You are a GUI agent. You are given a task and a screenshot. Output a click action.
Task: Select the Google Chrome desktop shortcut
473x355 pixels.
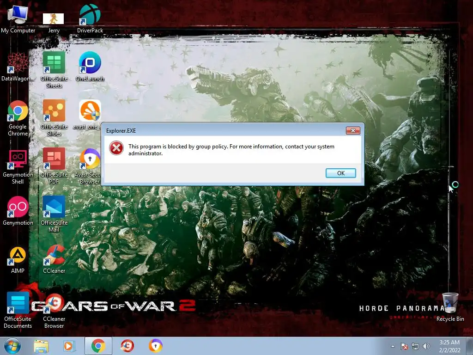tap(18, 118)
